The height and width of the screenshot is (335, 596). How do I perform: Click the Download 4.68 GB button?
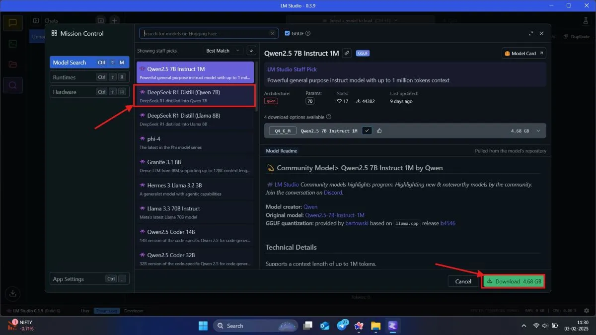click(x=514, y=281)
